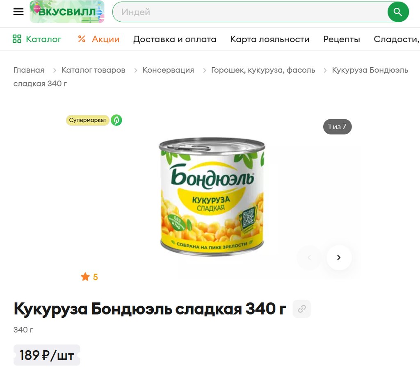Open Горошек, кукуруза, фасоль breadcrumb
Image resolution: width=420 pixels, height=369 pixels.
coord(263,70)
